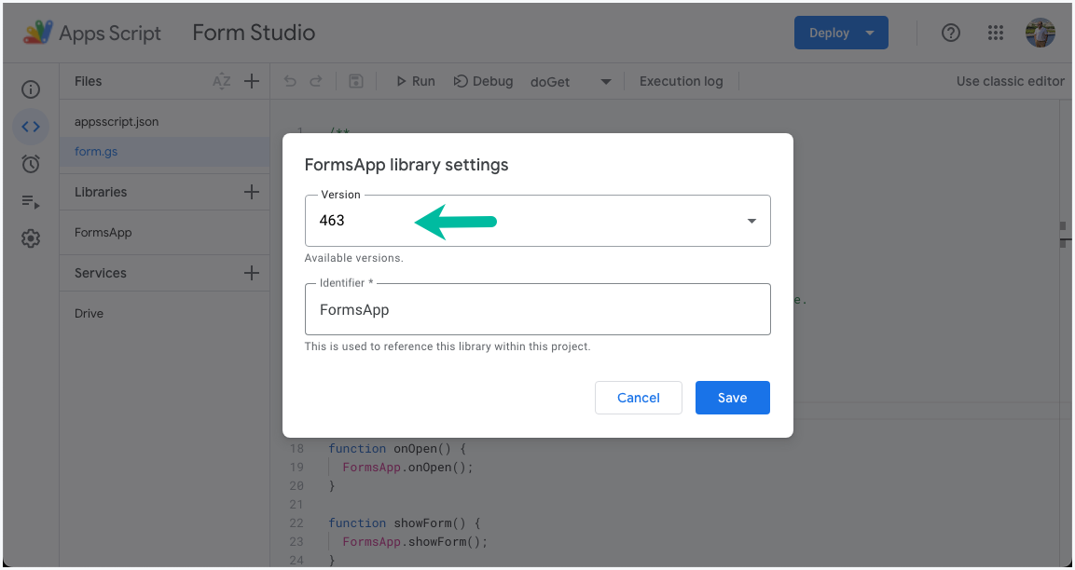Open the doGet function dropdown
Viewport: 1075px width, 570px height.
coord(571,82)
